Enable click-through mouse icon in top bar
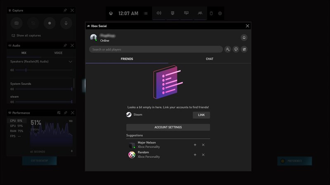Viewport: 330px width, 185px height. pyautogui.click(x=211, y=14)
